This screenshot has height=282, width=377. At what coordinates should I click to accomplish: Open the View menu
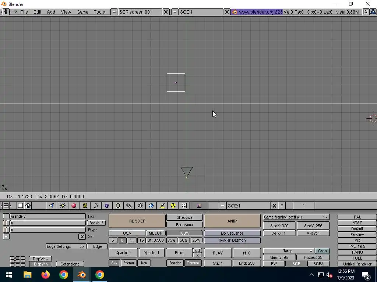[x=66, y=12]
